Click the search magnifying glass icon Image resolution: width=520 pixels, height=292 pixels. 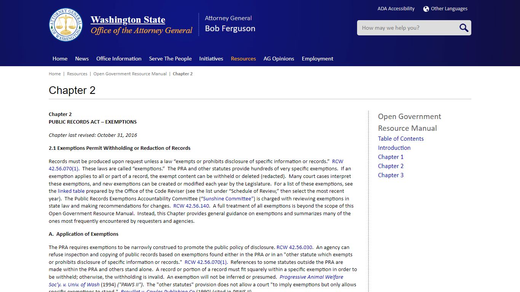pyautogui.click(x=464, y=28)
